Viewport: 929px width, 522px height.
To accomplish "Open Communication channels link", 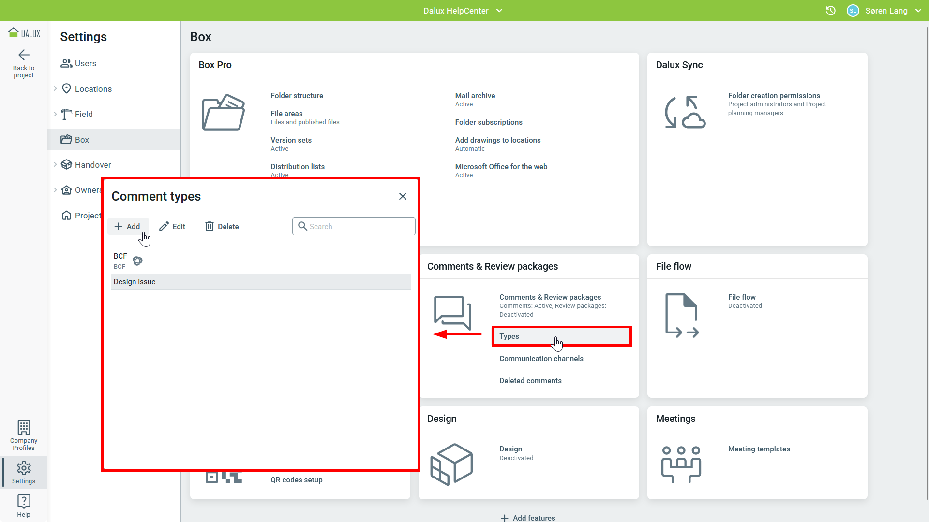I will coord(541,359).
